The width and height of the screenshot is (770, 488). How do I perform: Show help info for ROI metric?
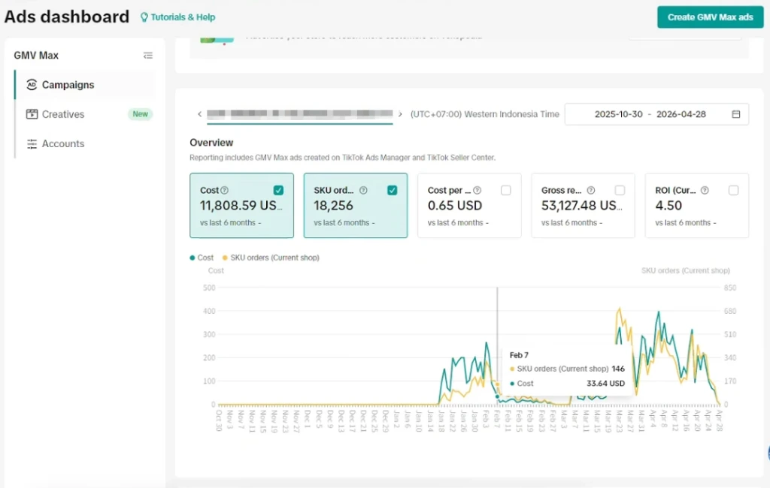click(x=705, y=190)
